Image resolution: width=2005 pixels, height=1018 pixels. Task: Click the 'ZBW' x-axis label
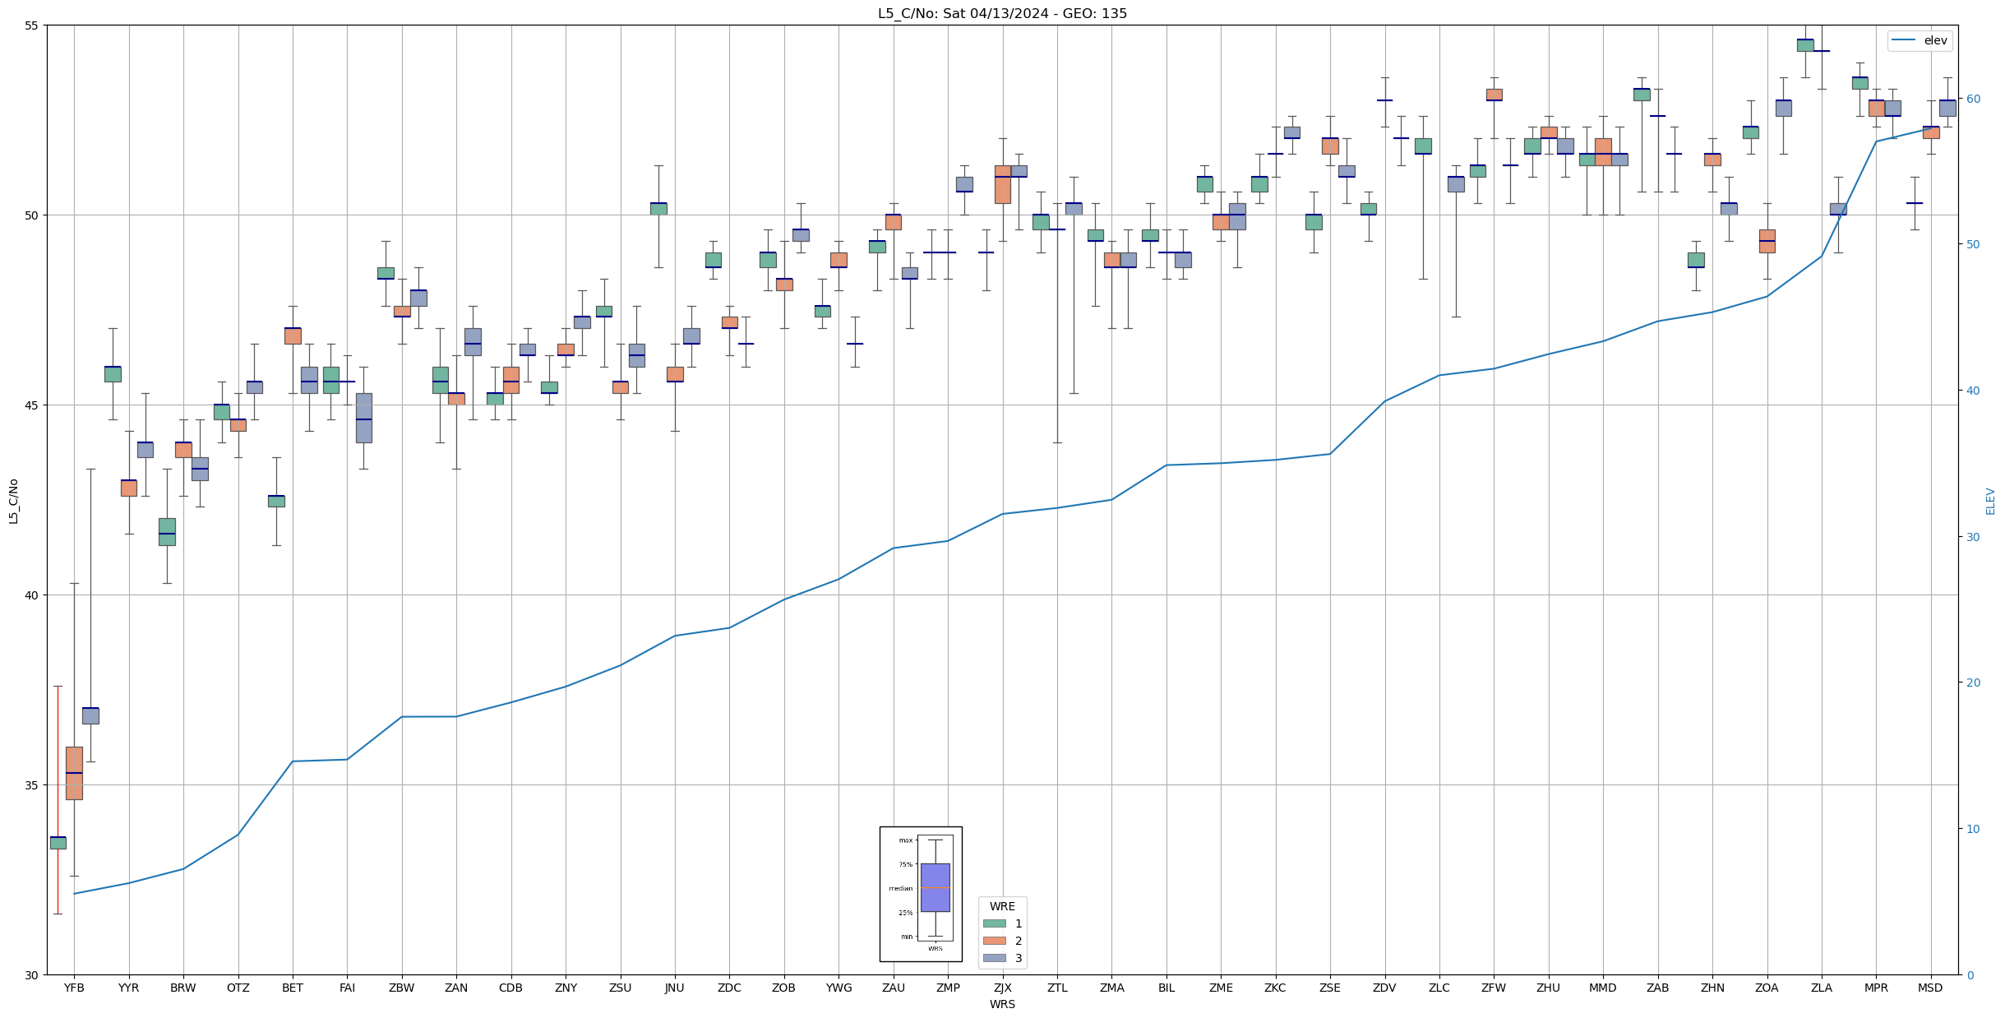(x=402, y=988)
